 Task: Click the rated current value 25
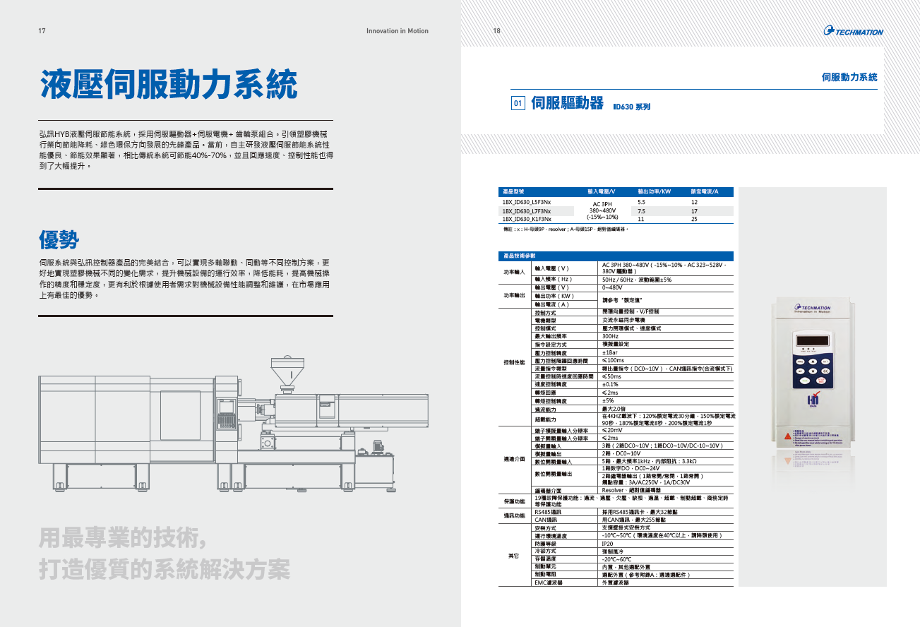tap(694, 219)
